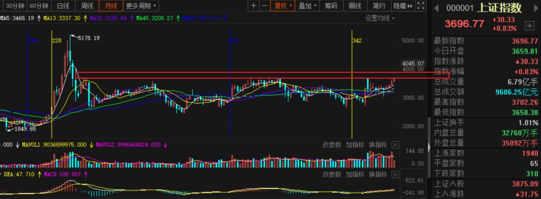Click 改参数 in the MACD panel
The width and height of the screenshot is (541, 199).
(332, 174)
